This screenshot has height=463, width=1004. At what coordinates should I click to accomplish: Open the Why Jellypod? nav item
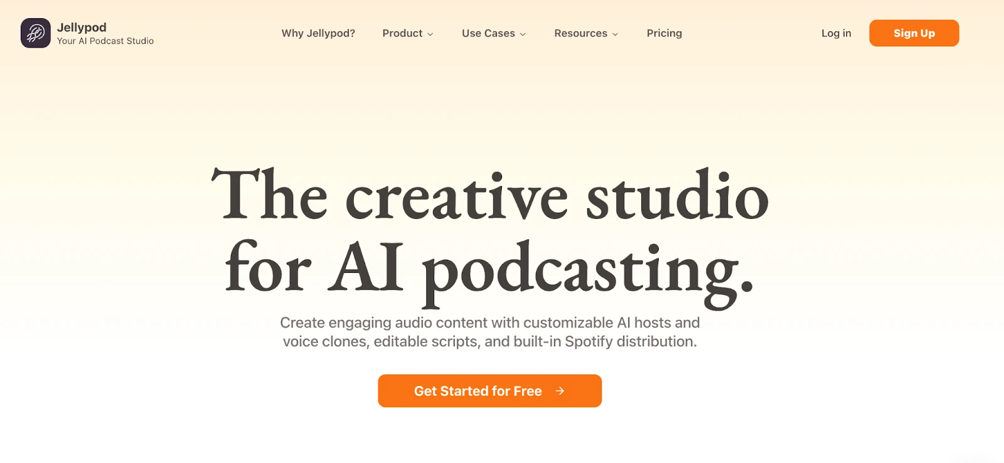point(318,33)
